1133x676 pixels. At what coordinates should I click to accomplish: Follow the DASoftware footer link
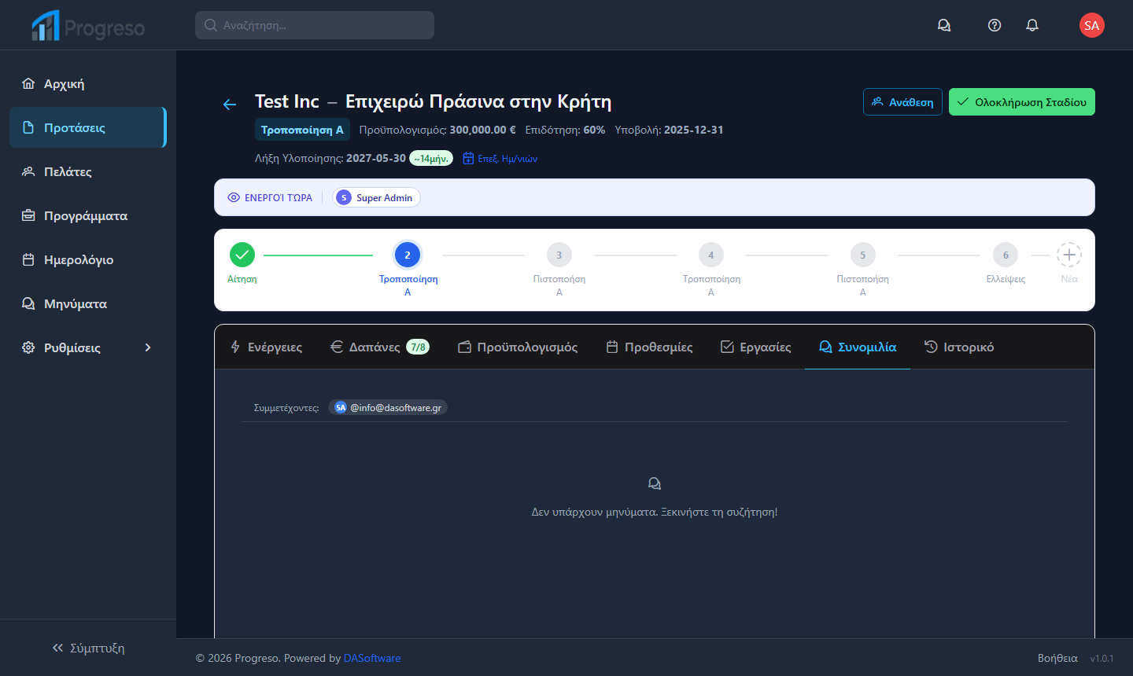click(372, 658)
